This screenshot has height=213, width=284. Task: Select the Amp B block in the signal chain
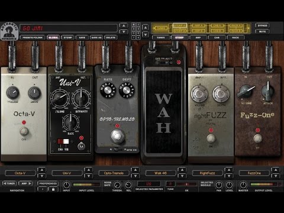point(198,31)
